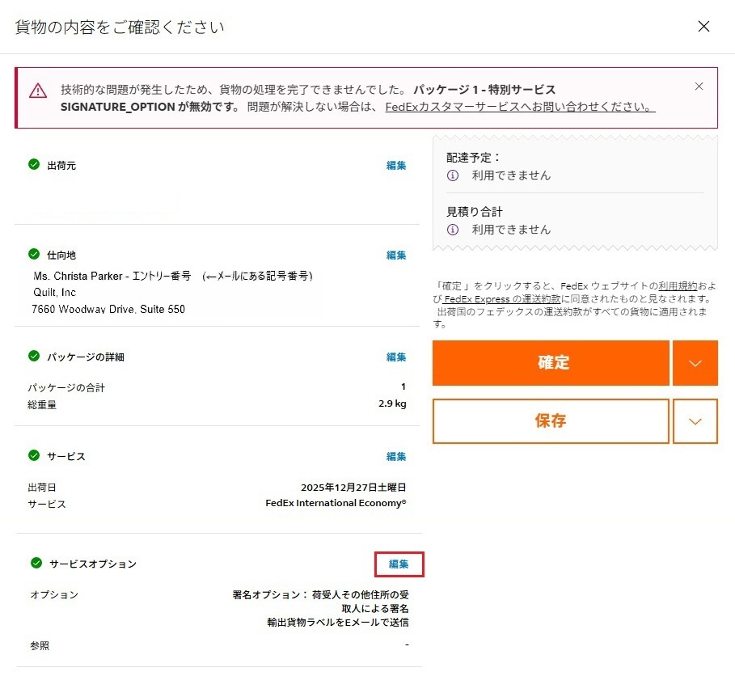Edit the service section above 出荷日
This screenshot has height=676, width=735.
[x=396, y=457]
